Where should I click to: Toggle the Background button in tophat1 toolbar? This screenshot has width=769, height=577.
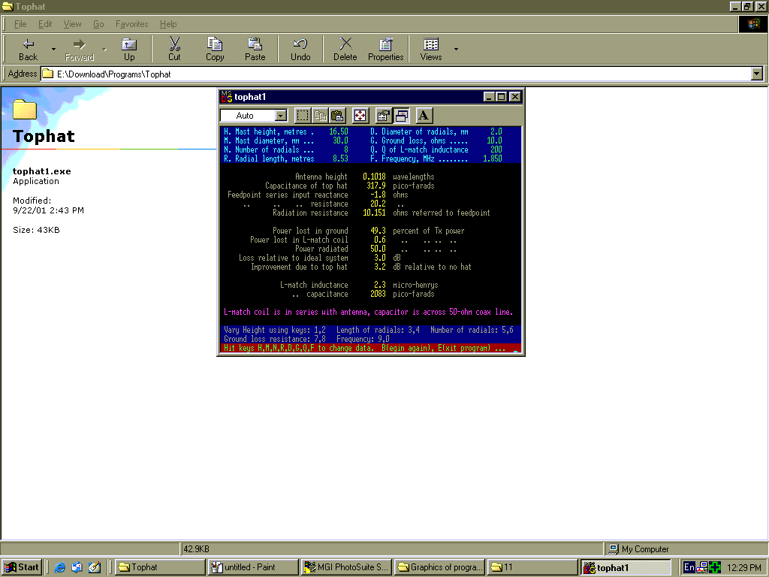click(x=402, y=116)
